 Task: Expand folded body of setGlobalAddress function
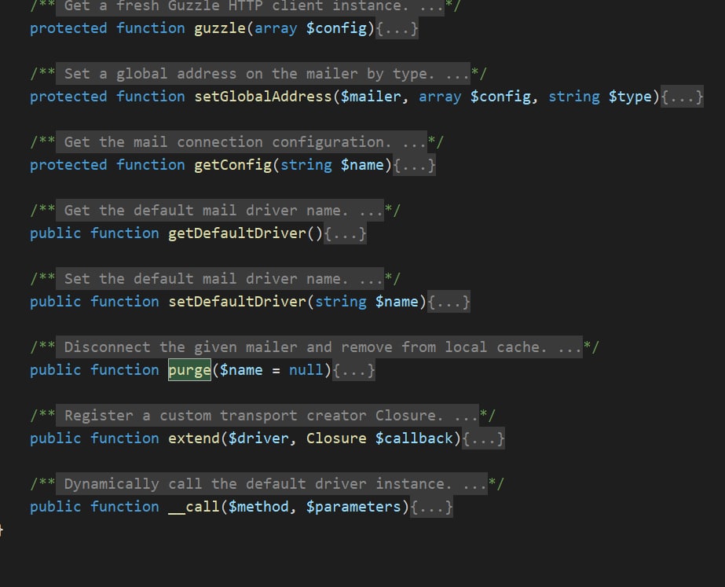point(682,97)
